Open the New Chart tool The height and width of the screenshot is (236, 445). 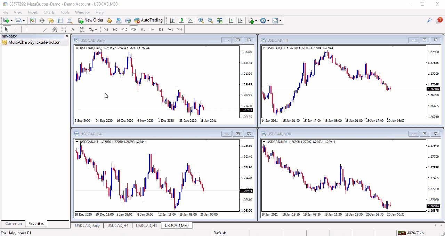(x=6, y=21)
